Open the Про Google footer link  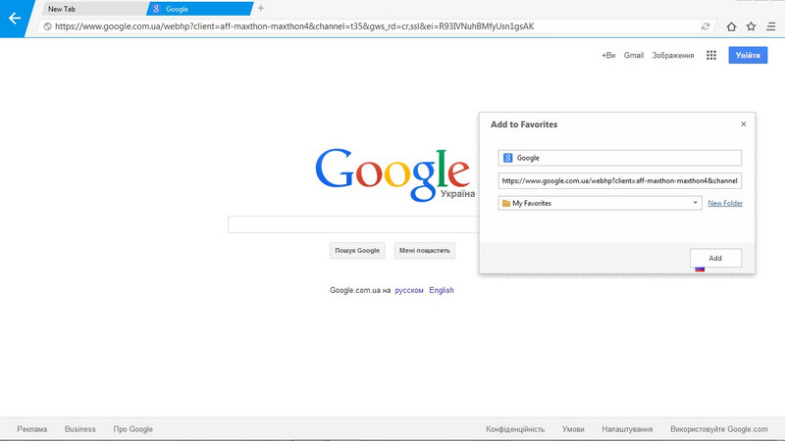[133, 429]
